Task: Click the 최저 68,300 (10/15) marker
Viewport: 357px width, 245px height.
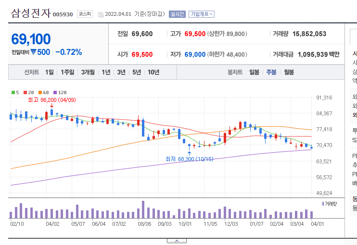Action: pos(190,159)
